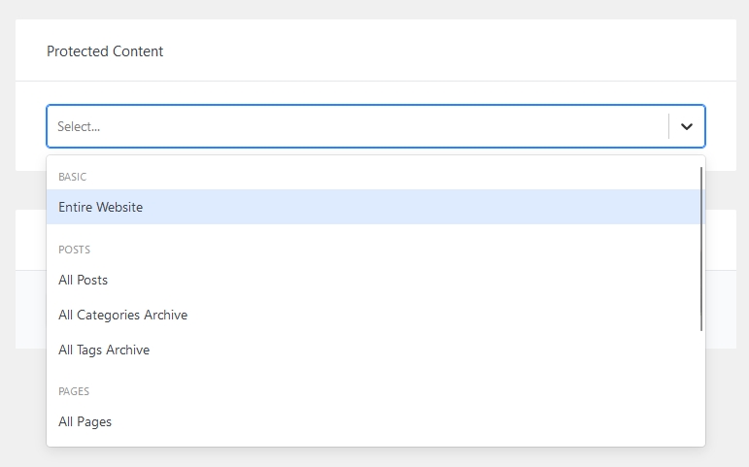Toggle the dropdown chevron arrow
This screenshot has width=749, height=467.
687,126
